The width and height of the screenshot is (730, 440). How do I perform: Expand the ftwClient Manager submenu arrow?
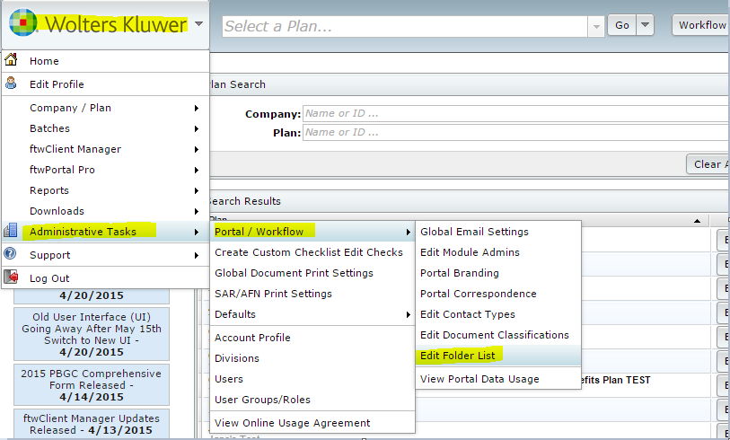tap(197, 149)
